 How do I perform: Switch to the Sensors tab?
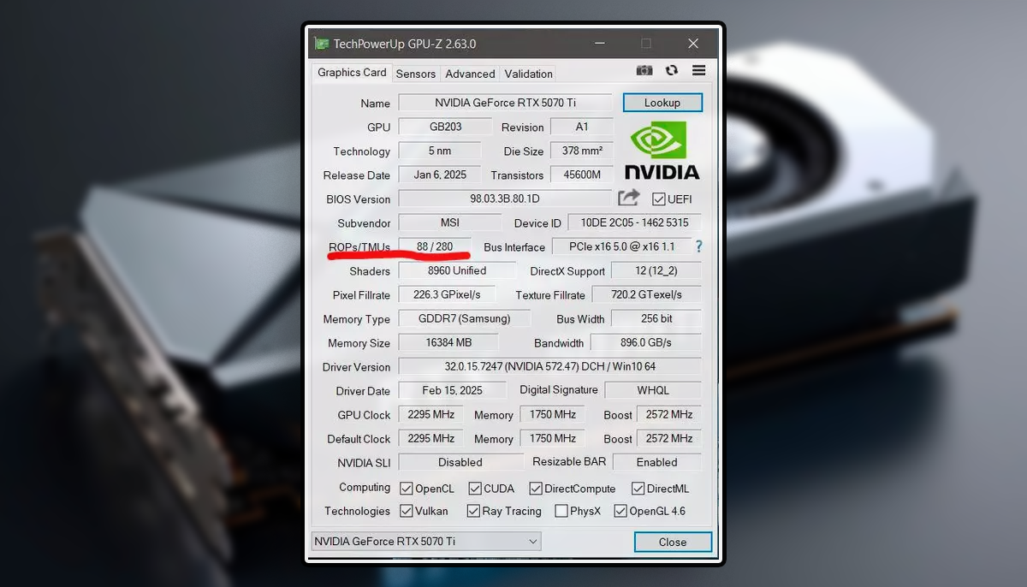416,74
